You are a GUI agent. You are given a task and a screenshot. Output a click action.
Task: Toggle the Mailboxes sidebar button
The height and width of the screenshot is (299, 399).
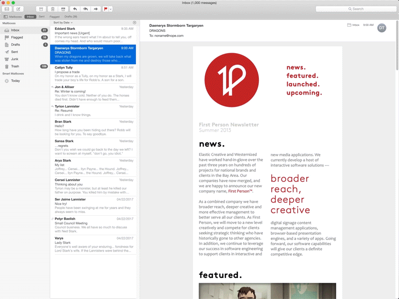(x=13, y=16)
